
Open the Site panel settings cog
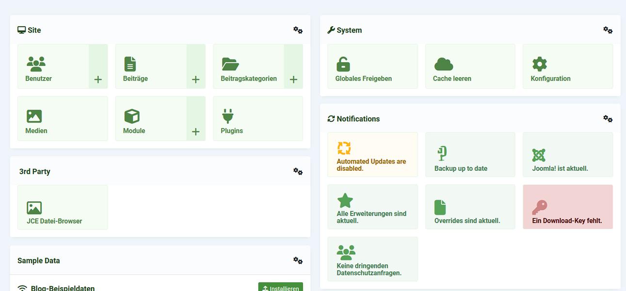(298, 30)
